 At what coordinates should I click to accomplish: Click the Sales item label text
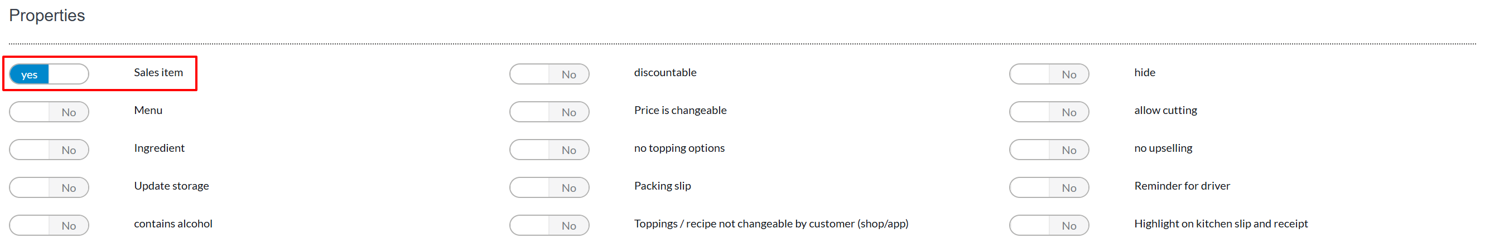(x=158, y=72)
